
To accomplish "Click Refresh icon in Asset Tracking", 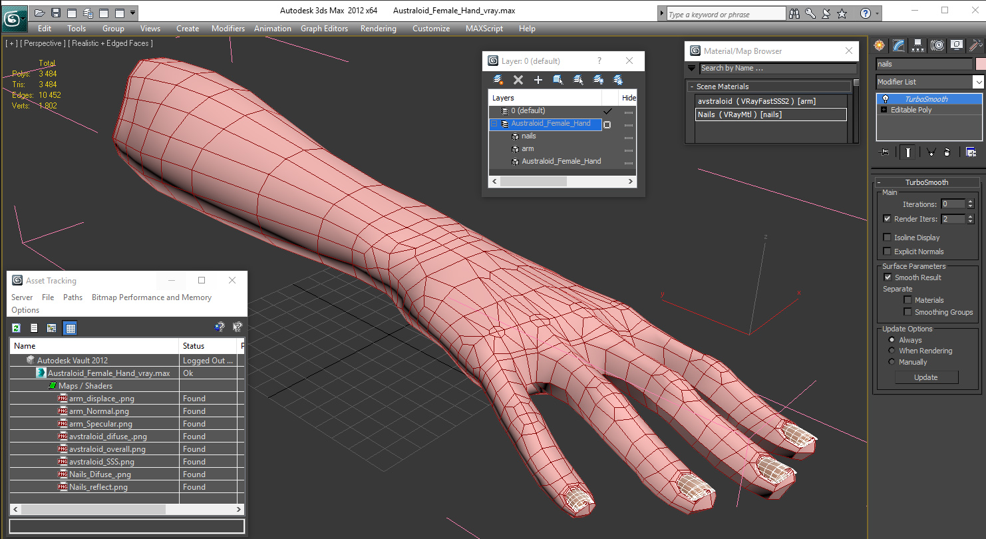I will tap(17, 328).
